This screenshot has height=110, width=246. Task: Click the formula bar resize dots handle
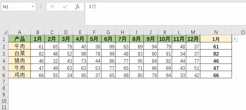(x=41, y=7)
